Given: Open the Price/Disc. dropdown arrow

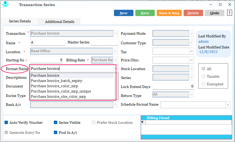Looking at the screenshot, I should click(x=191, y=60).
